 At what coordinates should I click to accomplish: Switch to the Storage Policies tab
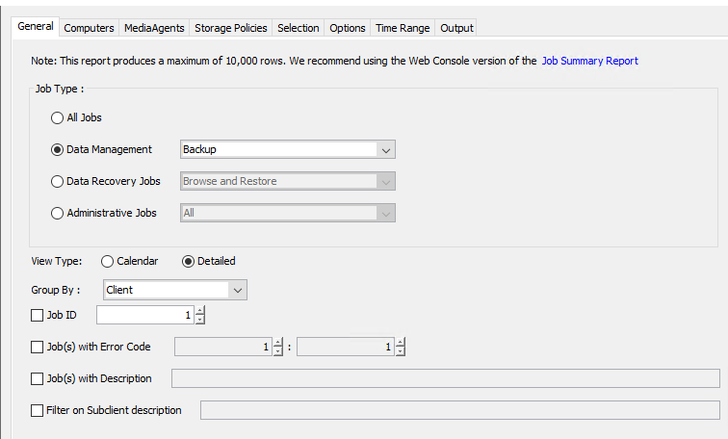click(x=231, y=28)
